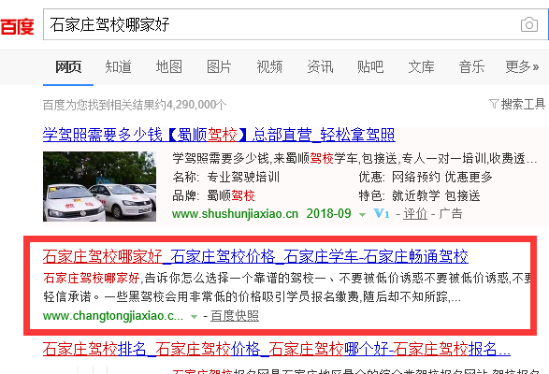Click the date 2018-09

(328, 213)
